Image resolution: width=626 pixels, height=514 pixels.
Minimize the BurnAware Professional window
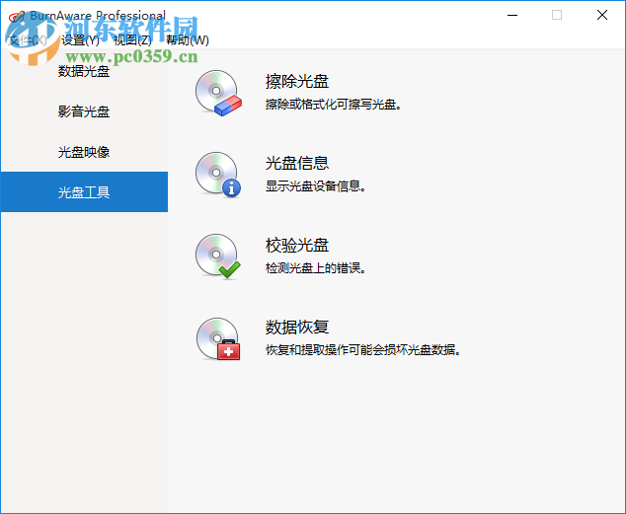[512, 15]
